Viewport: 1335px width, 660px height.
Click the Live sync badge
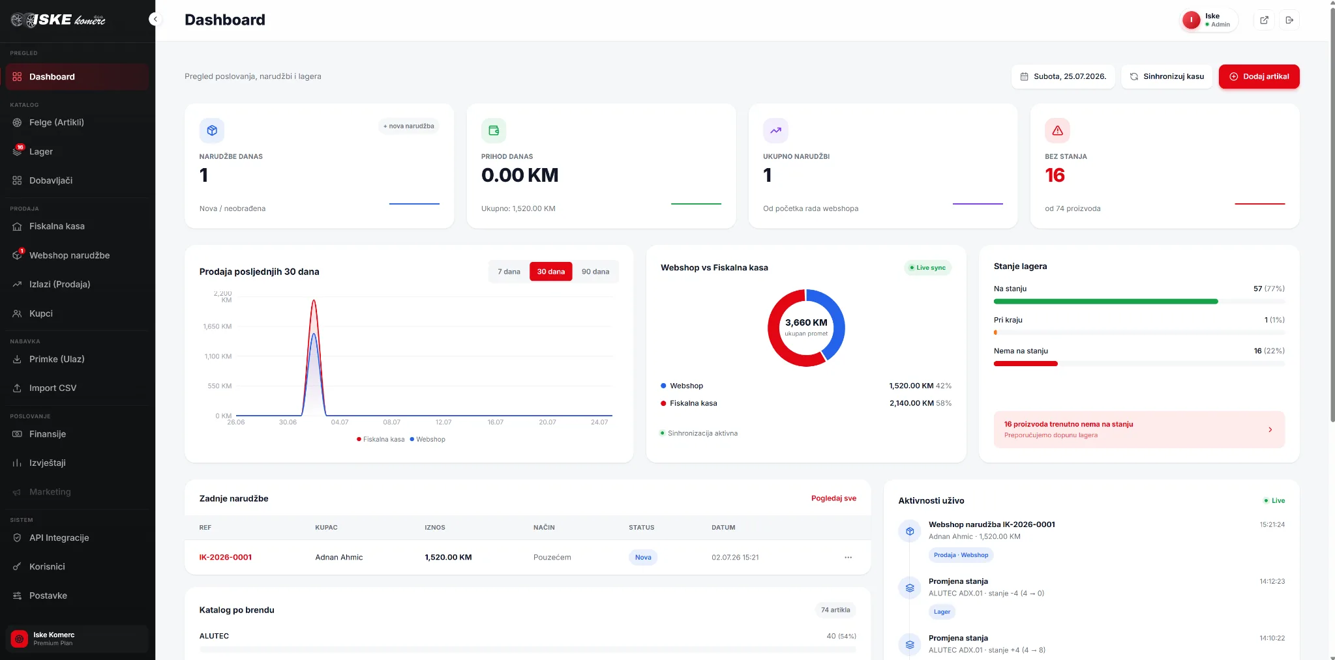tap(927, 268)
